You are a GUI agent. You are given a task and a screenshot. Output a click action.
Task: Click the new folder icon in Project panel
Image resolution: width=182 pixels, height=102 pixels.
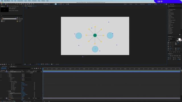3,64
